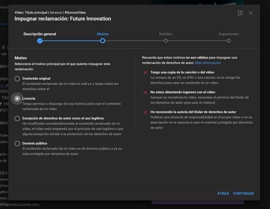Click the 'Impugnar reclamación: Future Innovation' heading
270x209 pixels.
[x=63, y=19]
